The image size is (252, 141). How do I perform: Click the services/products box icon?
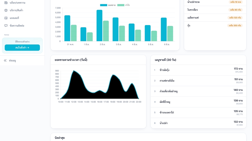tap(6, 10)
